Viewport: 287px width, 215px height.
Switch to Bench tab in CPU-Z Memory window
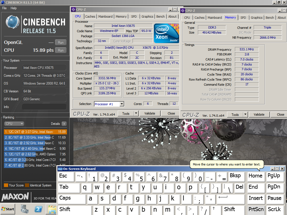(270, 18)
